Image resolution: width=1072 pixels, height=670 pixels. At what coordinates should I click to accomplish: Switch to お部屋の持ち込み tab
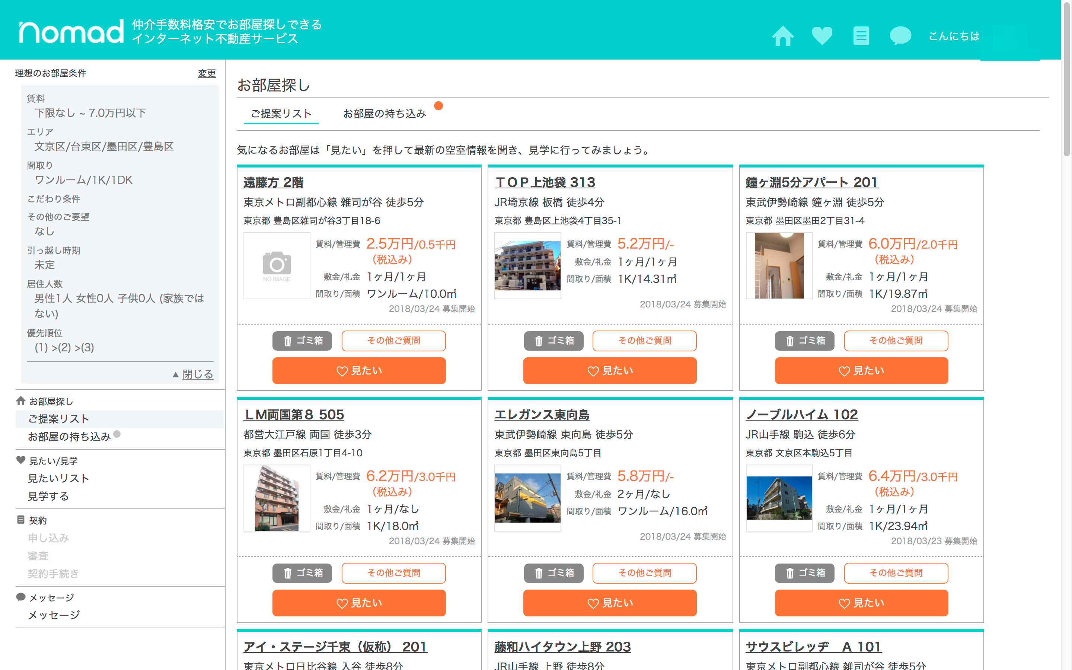pyautogui.click(x=385, y=114)
